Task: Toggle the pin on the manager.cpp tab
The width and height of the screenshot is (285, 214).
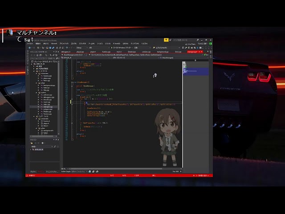Action: [199, 52]
